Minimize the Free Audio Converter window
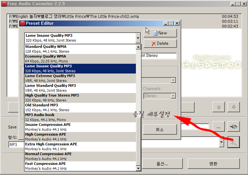 tap(232, 4)
